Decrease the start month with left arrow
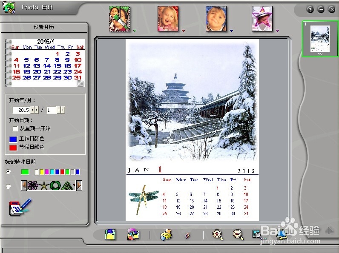This screenshot has height=253, width=339. (x=59, y=110)
